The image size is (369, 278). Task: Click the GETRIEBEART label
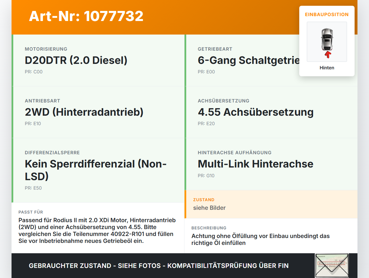click(x=215, y=49)
